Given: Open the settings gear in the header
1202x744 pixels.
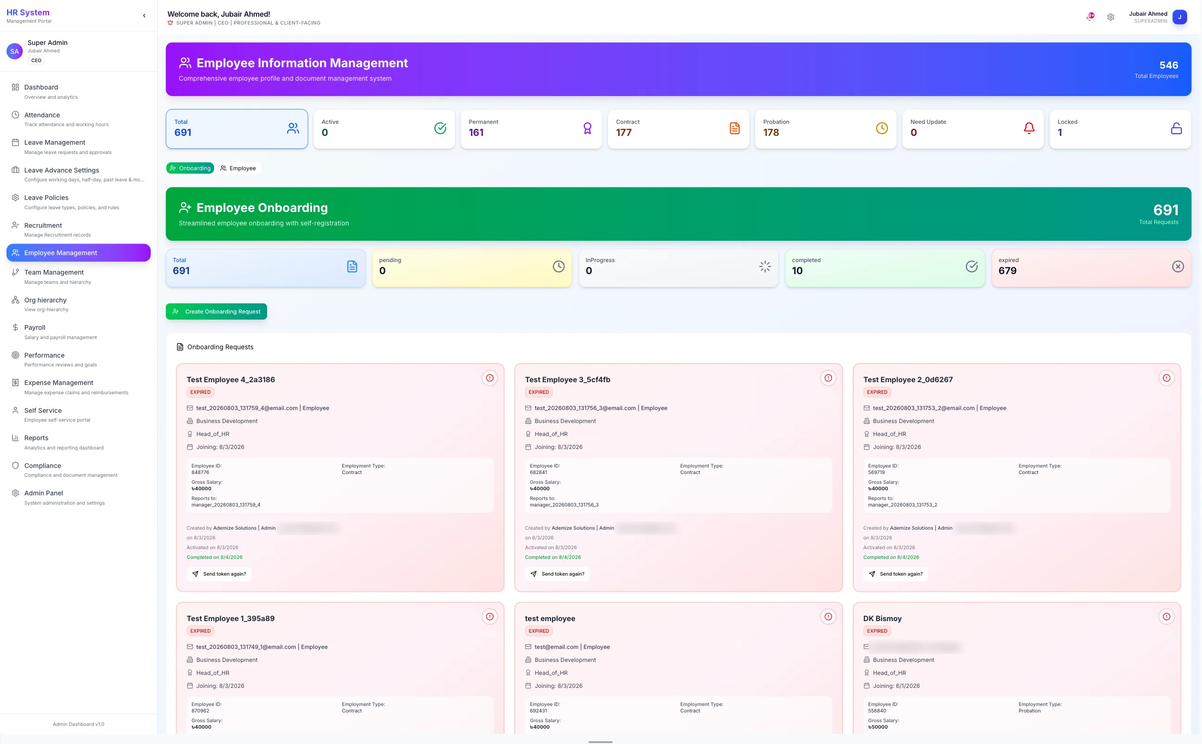Looking at the screenshot, I should pyautogui.click(x=1111, y=17).
